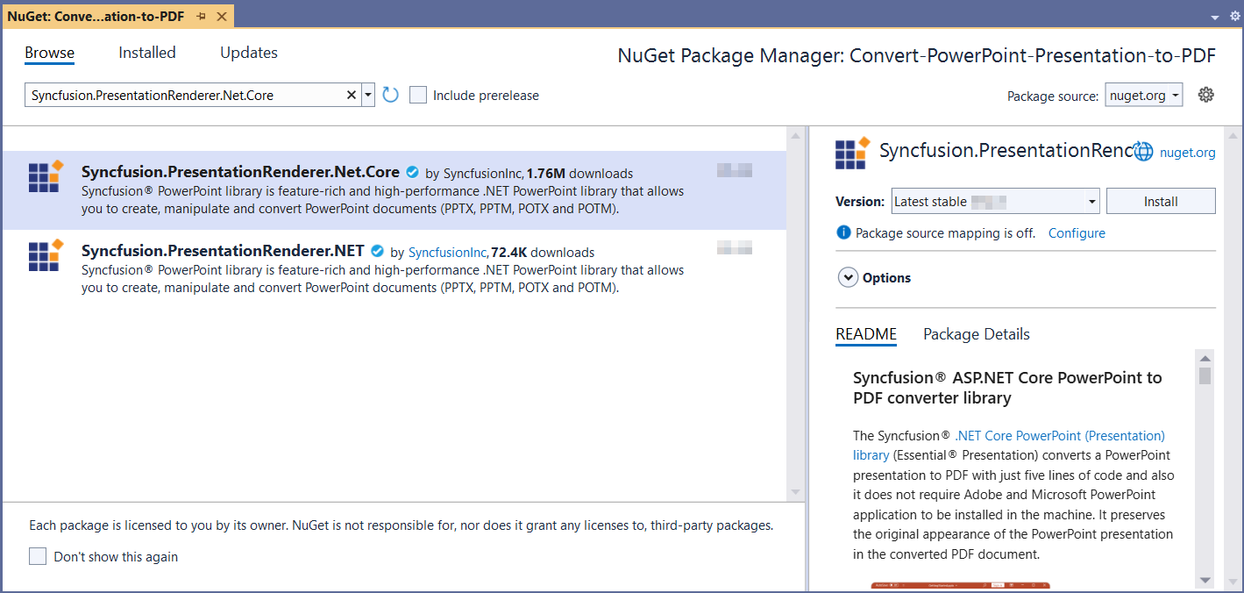Open the Package Details tab
Viewport: 1244px width, 593px height.
tap(976, 334)
